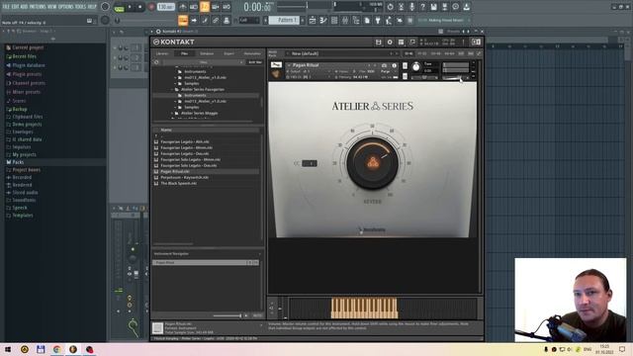Click the Kontakt save icon

click(378, 42)
